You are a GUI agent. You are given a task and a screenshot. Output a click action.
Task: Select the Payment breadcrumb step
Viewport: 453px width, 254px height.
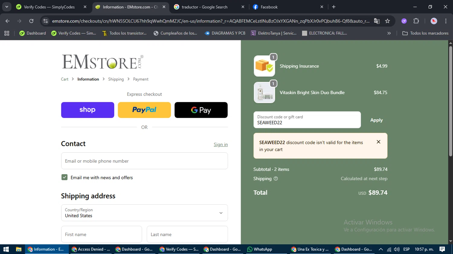(141, 79)
